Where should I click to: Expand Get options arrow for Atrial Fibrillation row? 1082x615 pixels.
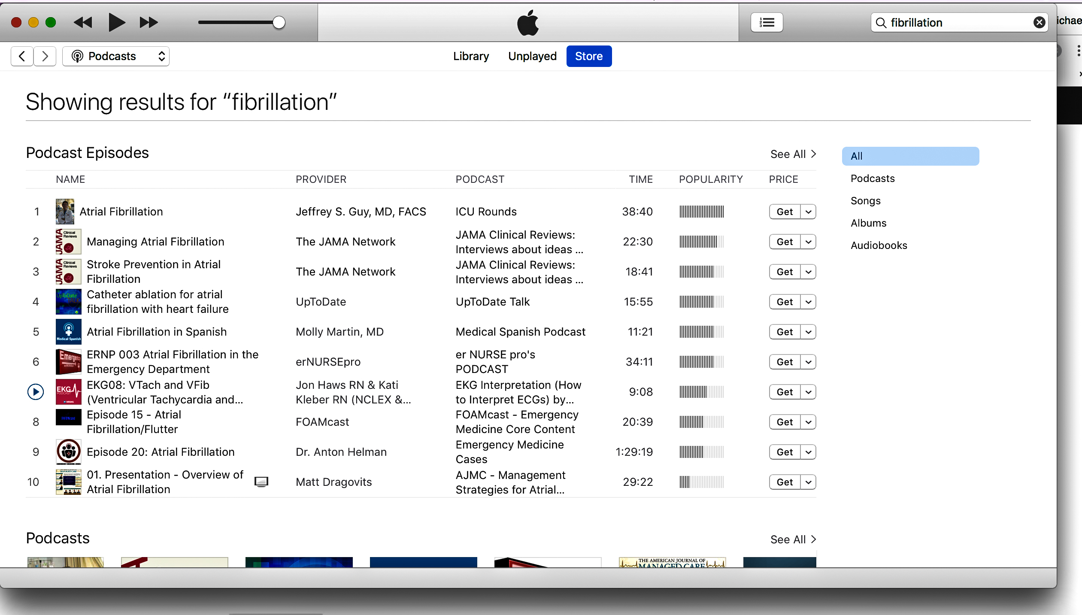(808, 212)
